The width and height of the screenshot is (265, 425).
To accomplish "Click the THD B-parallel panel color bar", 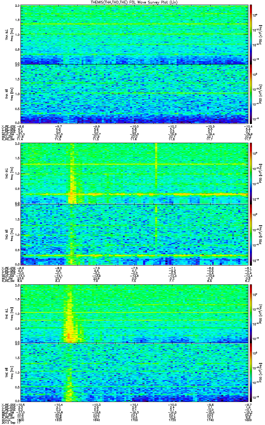I will [251, 234].
